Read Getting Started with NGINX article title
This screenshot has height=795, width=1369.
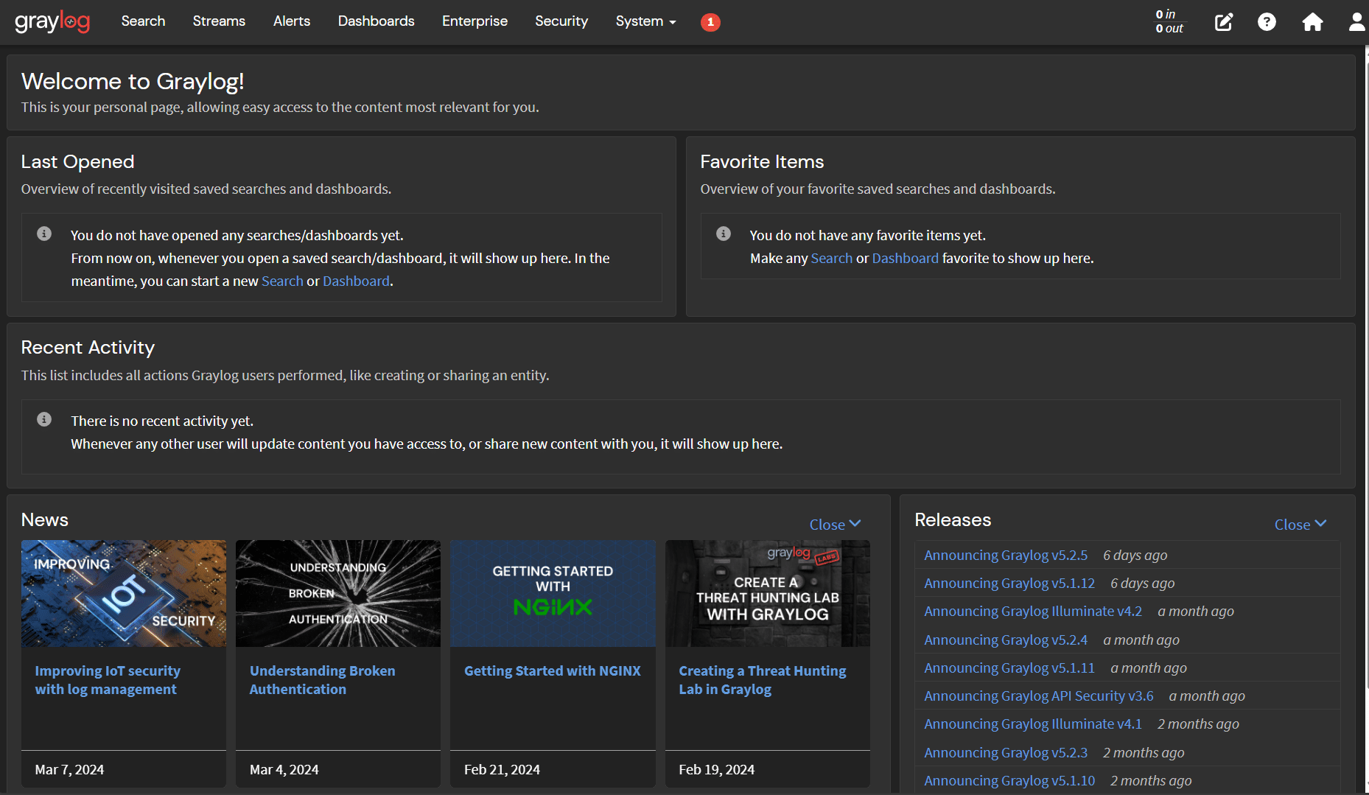tap(553, 670)
